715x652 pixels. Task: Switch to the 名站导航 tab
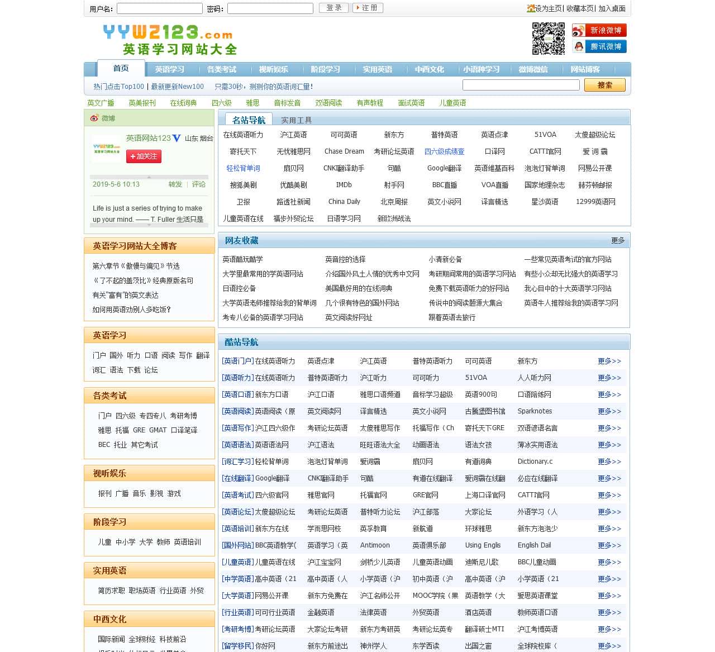tap(249, 119)
